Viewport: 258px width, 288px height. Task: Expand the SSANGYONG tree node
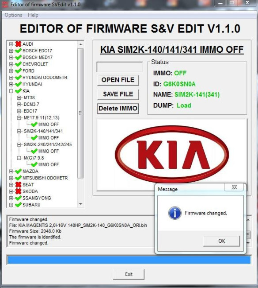click(x=11, y=198)
